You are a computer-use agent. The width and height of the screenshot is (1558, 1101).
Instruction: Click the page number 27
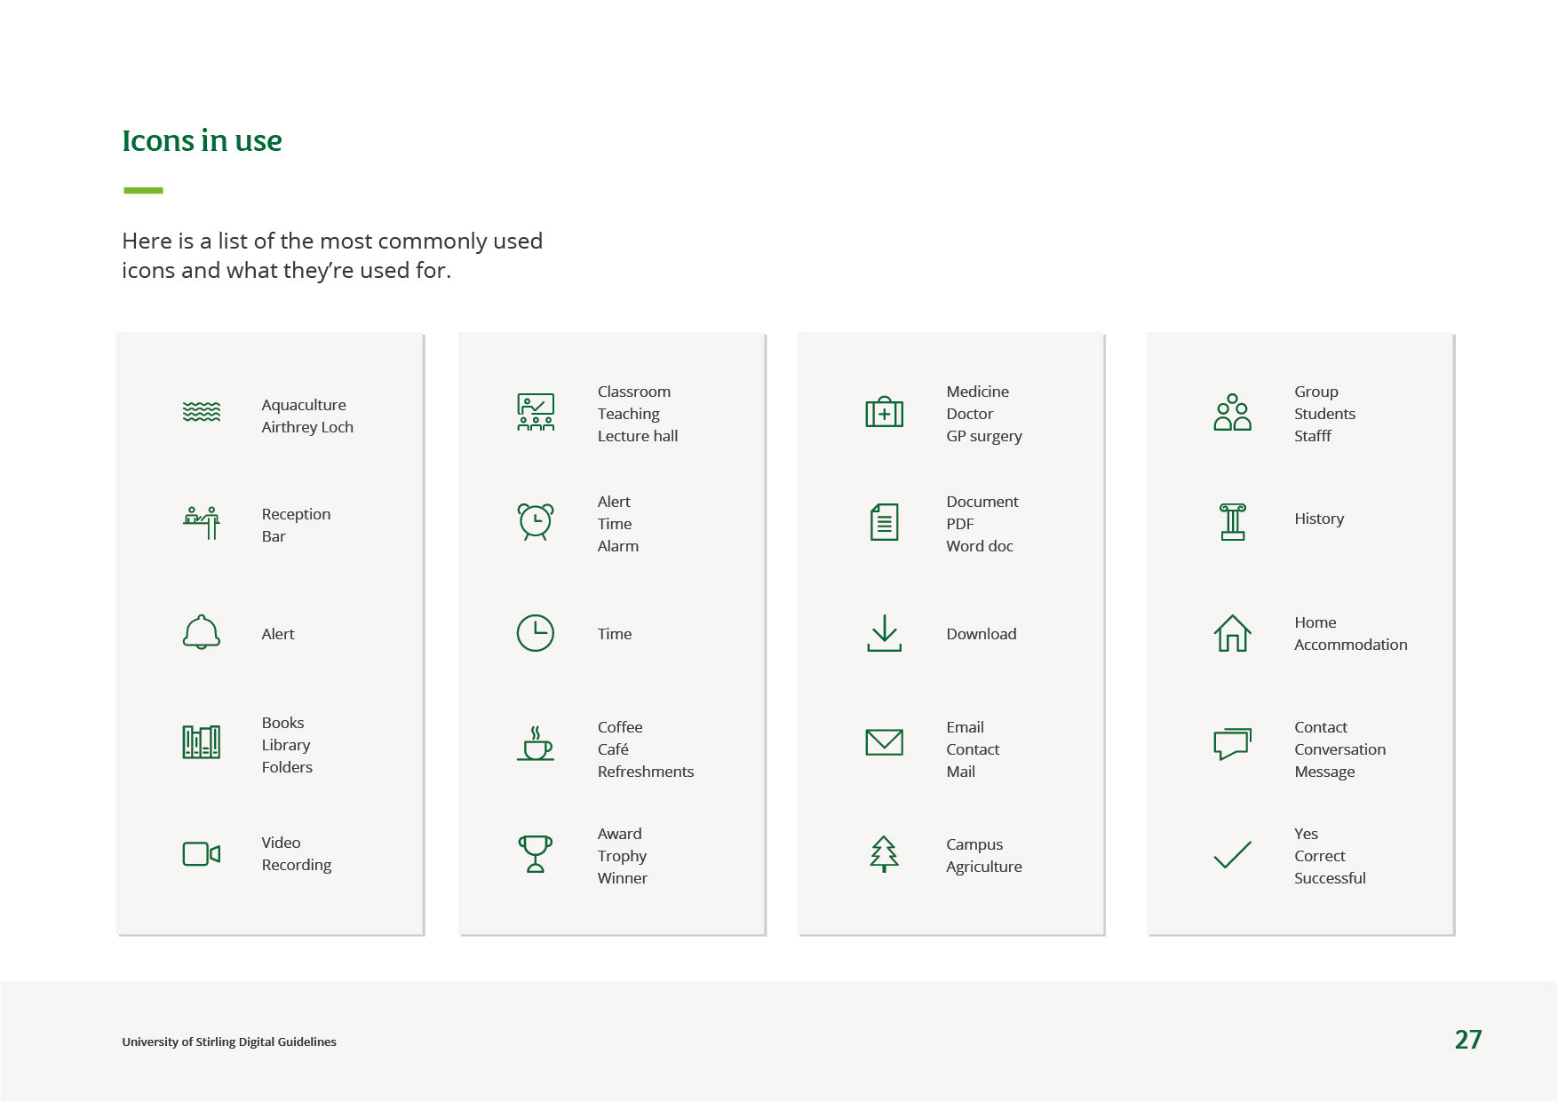click(1468, 1040)
